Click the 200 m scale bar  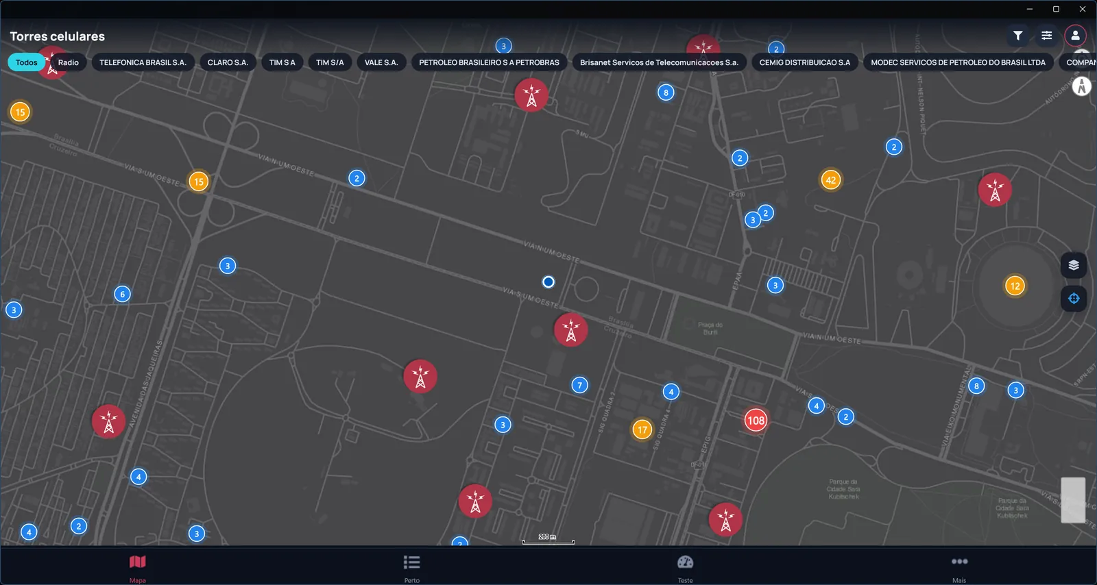click(548, 539)
